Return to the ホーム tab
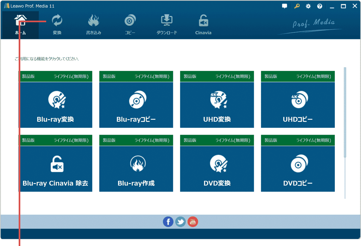Screen dimensions: 361x246 coord(20,25)
